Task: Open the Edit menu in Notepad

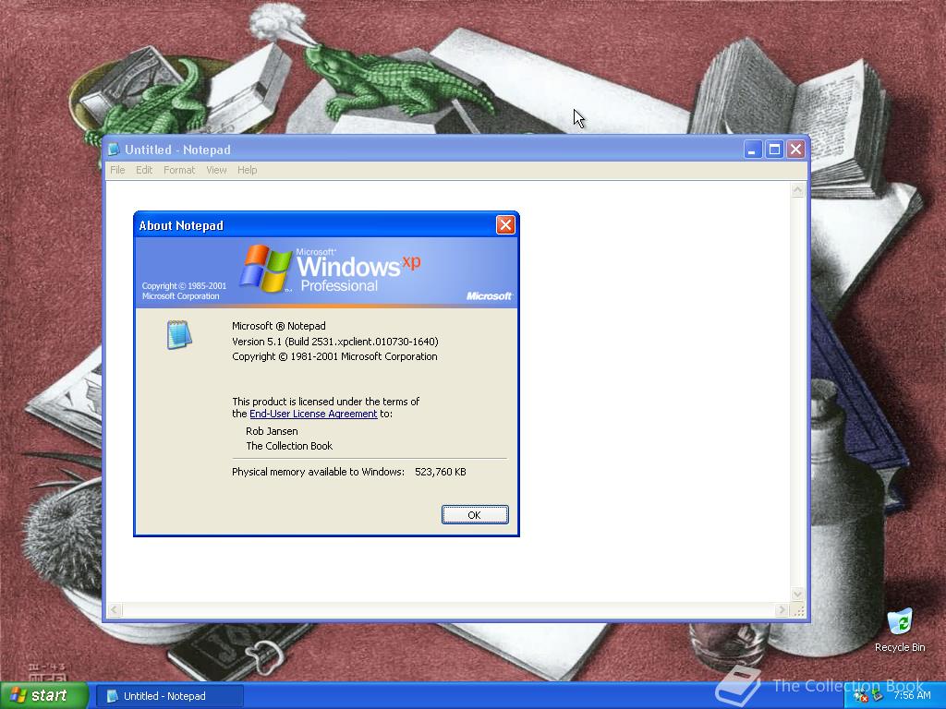Action: (143, 170)
